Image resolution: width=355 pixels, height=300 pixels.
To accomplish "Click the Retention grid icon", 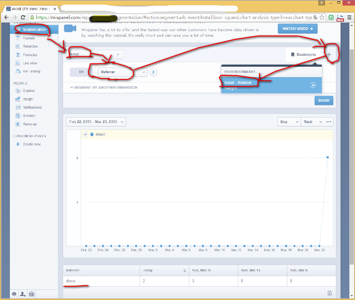I will [18, 46].
